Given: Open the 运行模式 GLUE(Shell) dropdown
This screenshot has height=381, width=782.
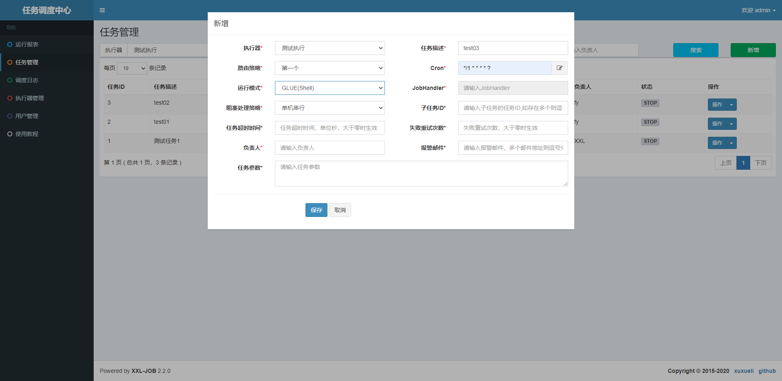Looking at the screenshot, I should pos(330,88).
